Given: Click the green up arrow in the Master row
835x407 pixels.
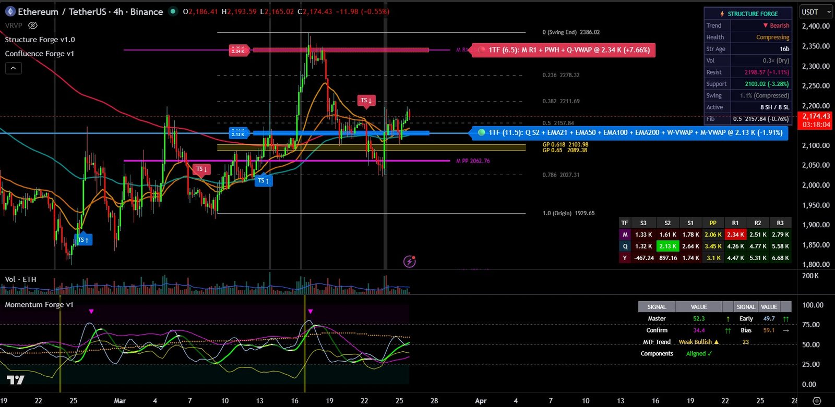Looking at the screenshot, I should tap(728, 318).
